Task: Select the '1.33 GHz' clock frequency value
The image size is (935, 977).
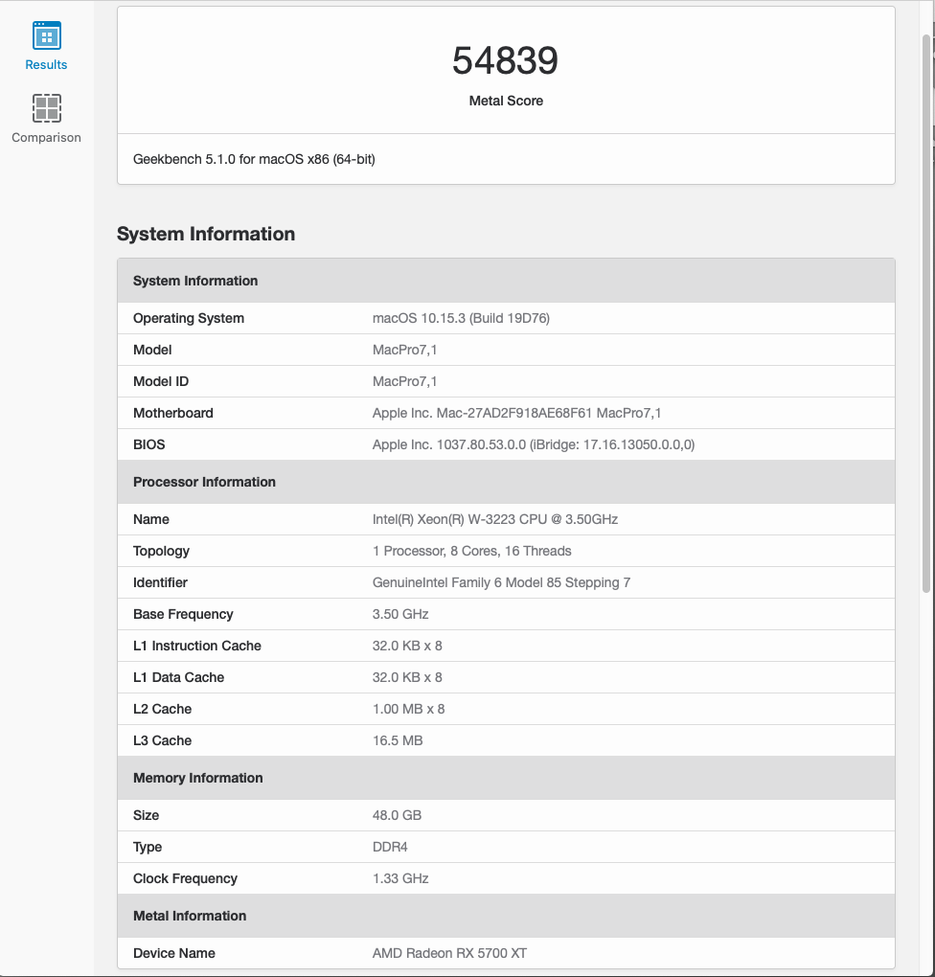Action: tap(400, 878)
